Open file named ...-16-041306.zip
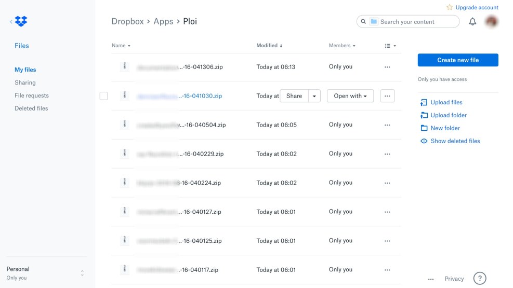 pos(180,67)
